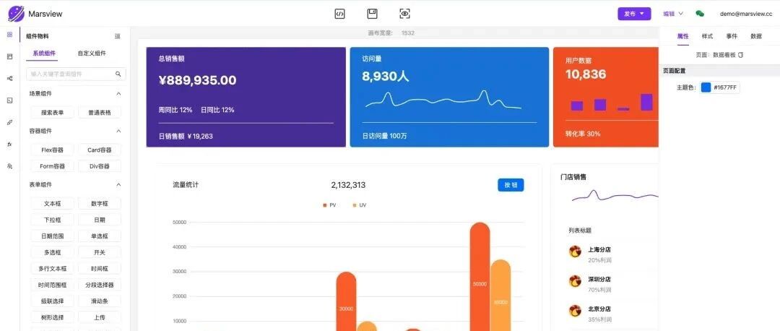
Task: Click the magnifier search icon in component search
Action: pyautogui.click(x=118, y=74)
